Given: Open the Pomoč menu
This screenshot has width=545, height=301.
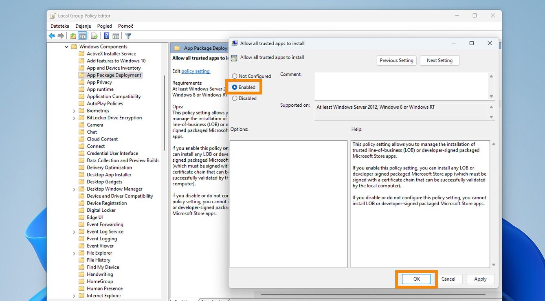Looking at the screenshot, I should tap(125, 26).
